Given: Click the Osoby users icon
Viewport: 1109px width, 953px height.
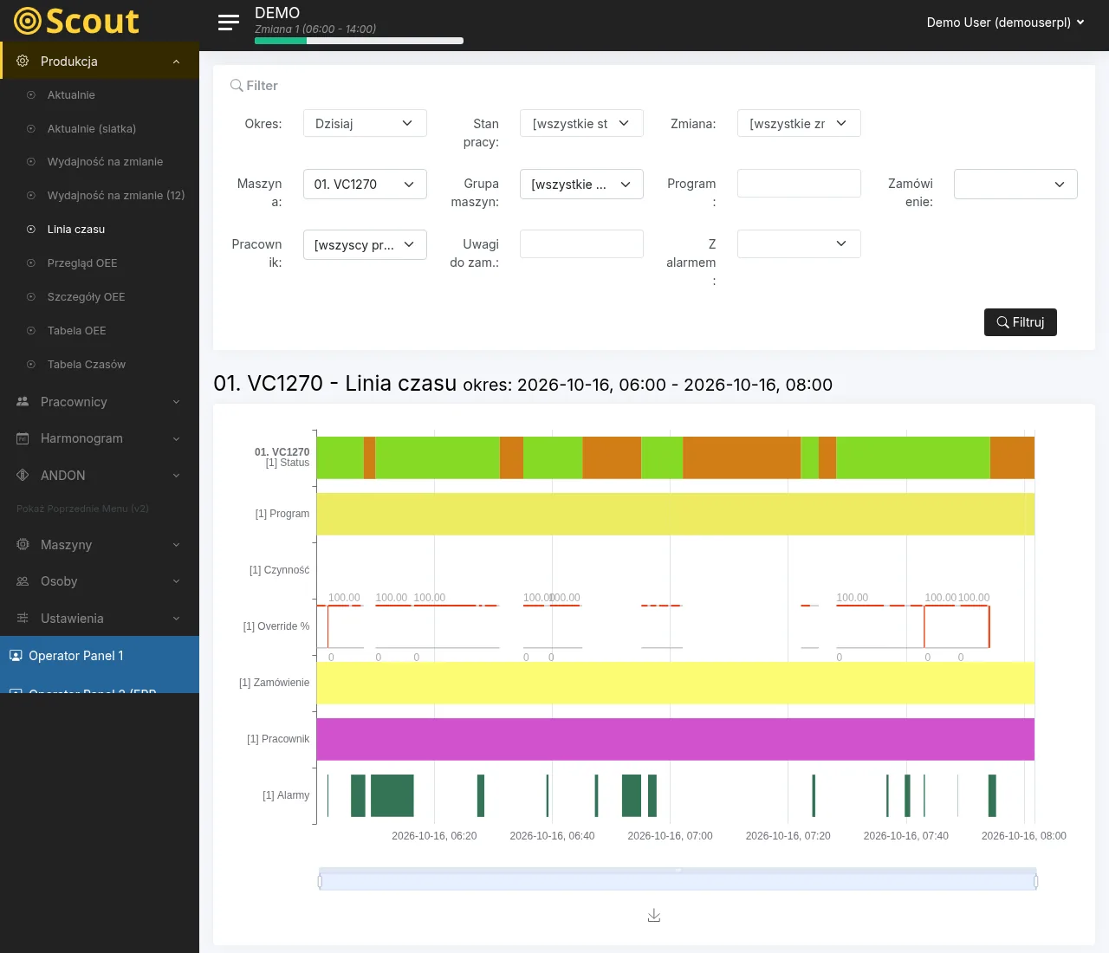Looking at the screenshot, I should 23,581.
